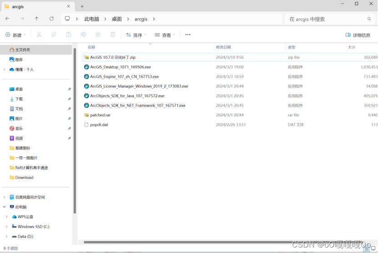This screenshot has width=378, height=253.
Task: Click the Cut scissors icon
Action: (39, 35)
